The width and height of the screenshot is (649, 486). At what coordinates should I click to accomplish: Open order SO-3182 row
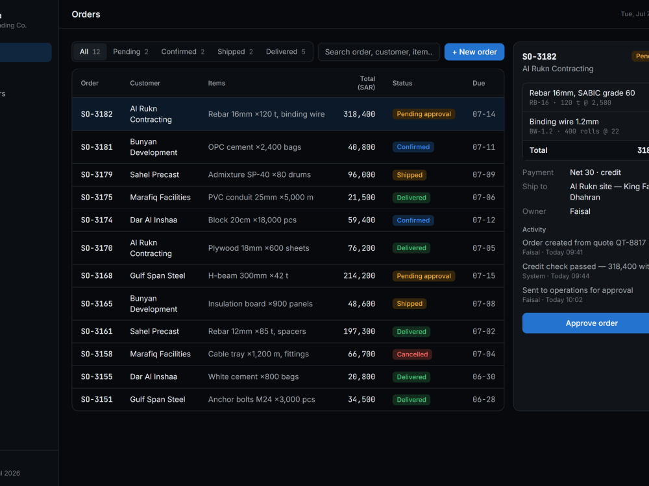point(288,114)
